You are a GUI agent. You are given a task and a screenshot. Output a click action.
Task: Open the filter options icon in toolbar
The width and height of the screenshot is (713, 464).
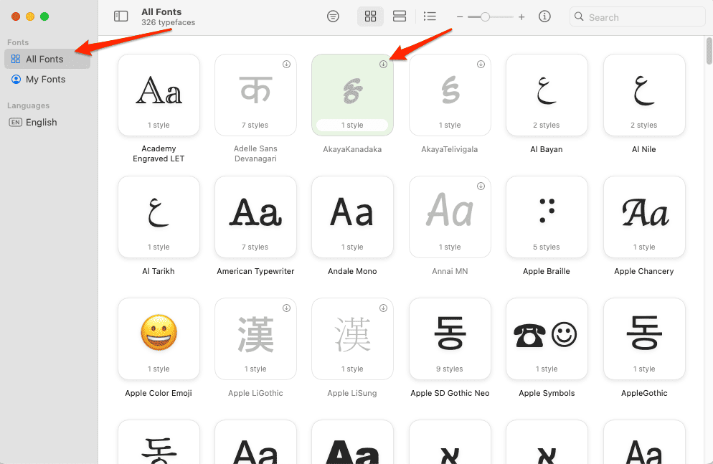tap(333, 16)
